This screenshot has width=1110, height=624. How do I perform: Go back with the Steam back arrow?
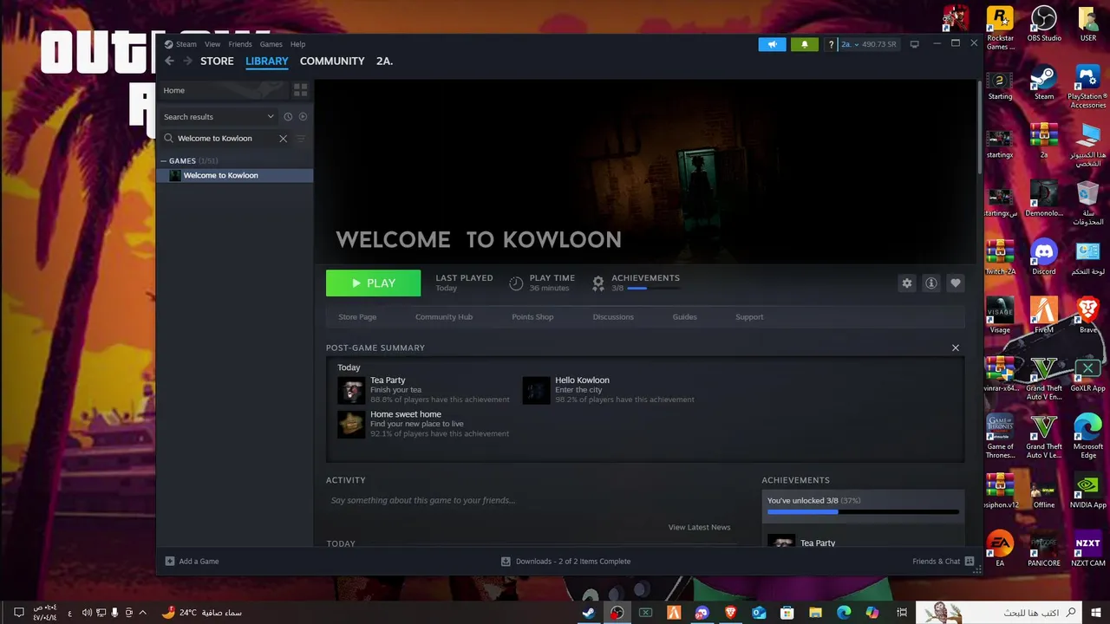click(169, 62)
